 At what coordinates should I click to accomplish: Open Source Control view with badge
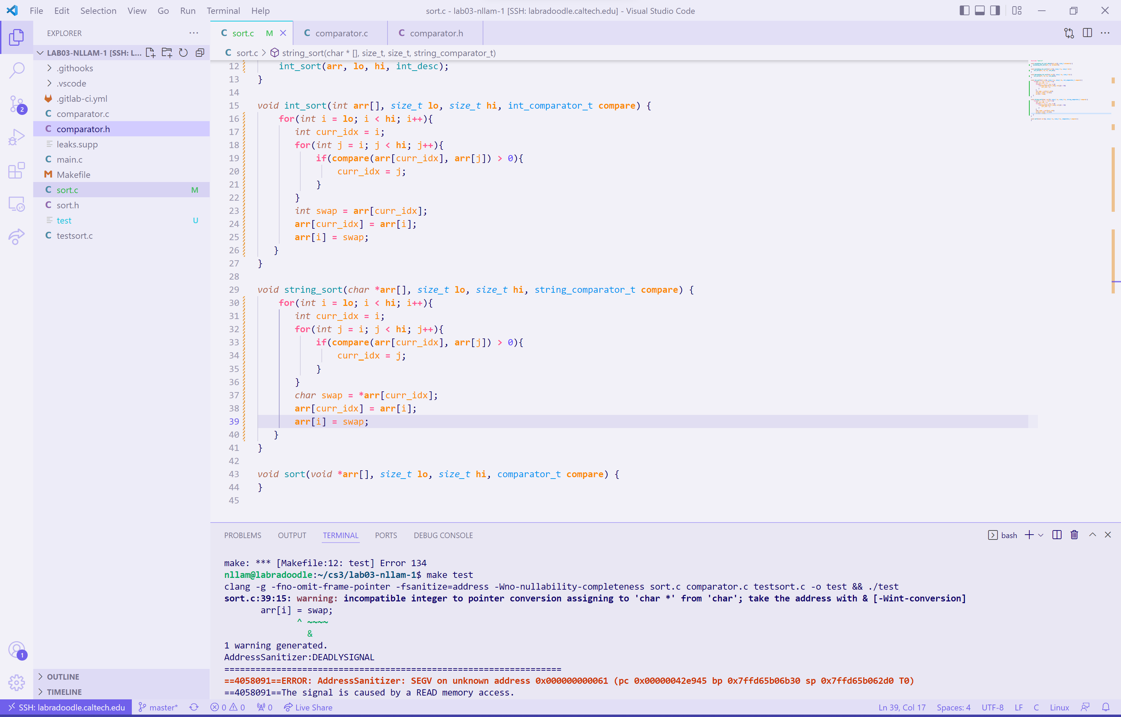(x=17, y=104)
